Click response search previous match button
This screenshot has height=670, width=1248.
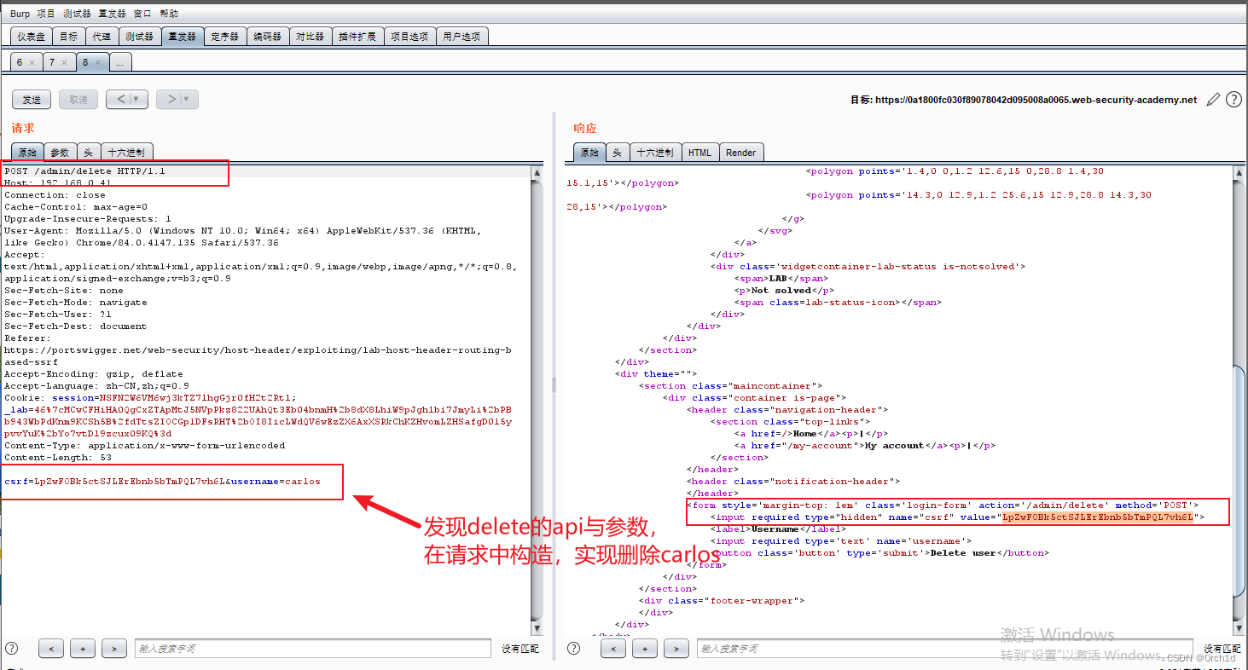click(613, 649)
